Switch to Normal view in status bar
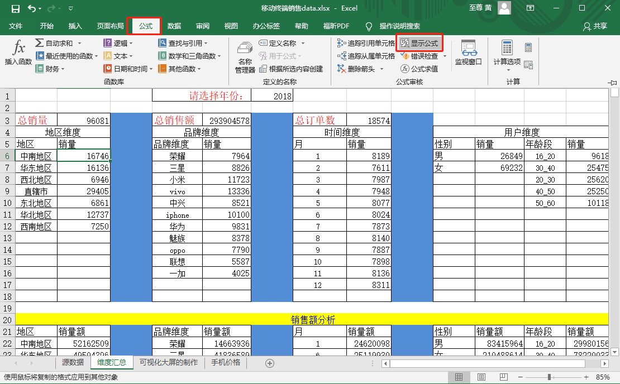Image resolution: width=620 pixels, height=384 pixels. [459, 377]
